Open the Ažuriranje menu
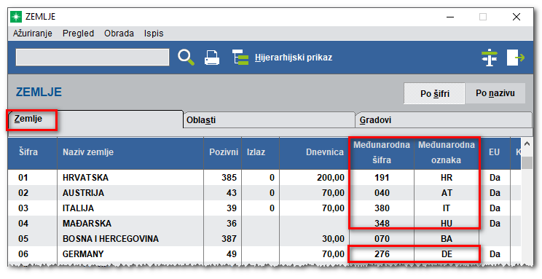 [x=33, y=34]
